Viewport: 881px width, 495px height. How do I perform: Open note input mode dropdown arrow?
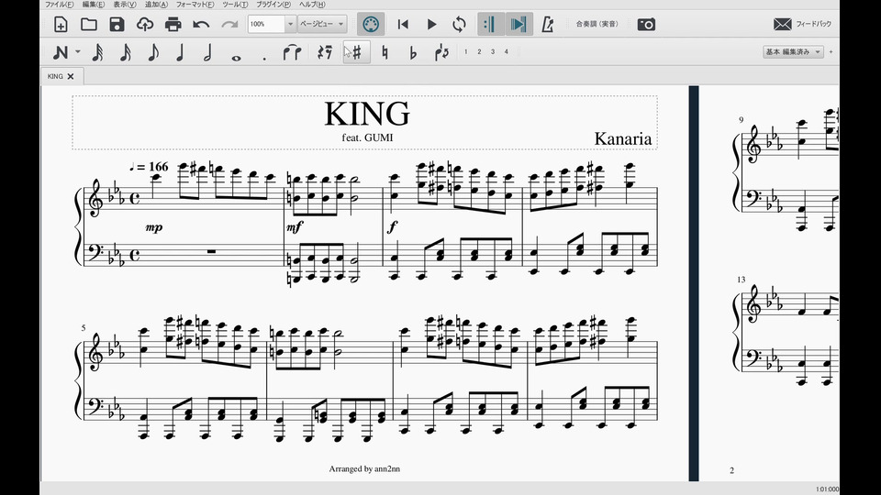(78, 51)
